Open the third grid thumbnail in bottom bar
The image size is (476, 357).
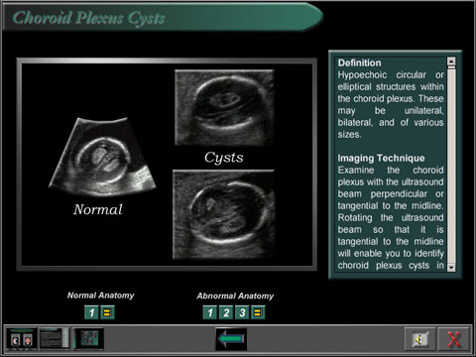(x=88, y=338)
